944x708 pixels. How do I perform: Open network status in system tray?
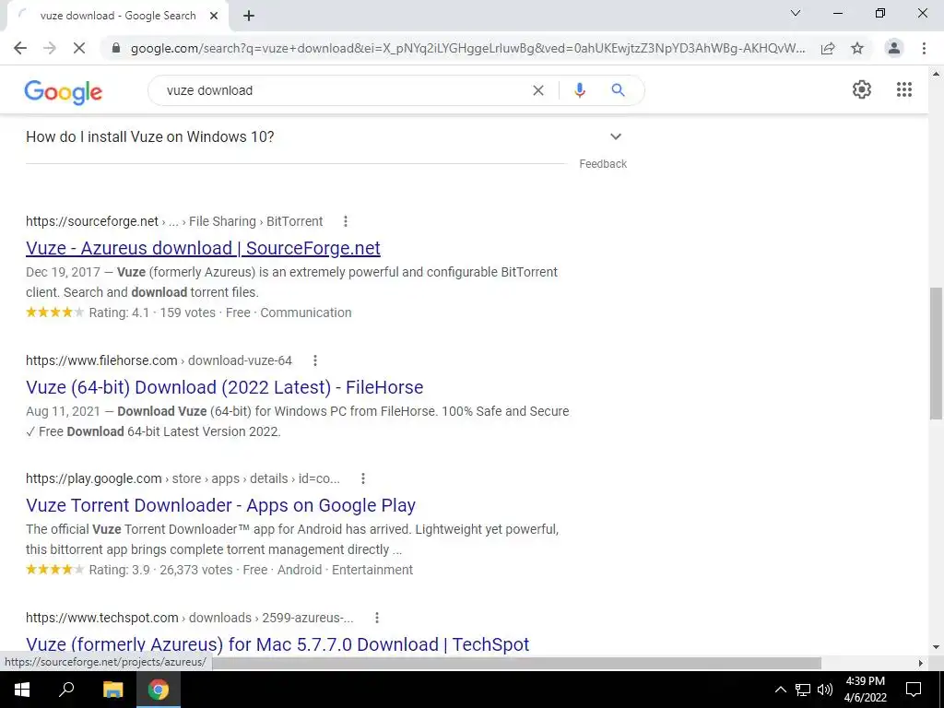(x=803, y=690)
